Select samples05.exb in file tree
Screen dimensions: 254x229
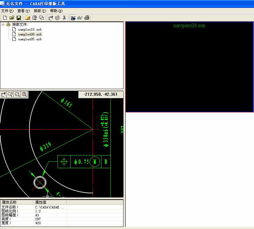(x=30, y=39)
